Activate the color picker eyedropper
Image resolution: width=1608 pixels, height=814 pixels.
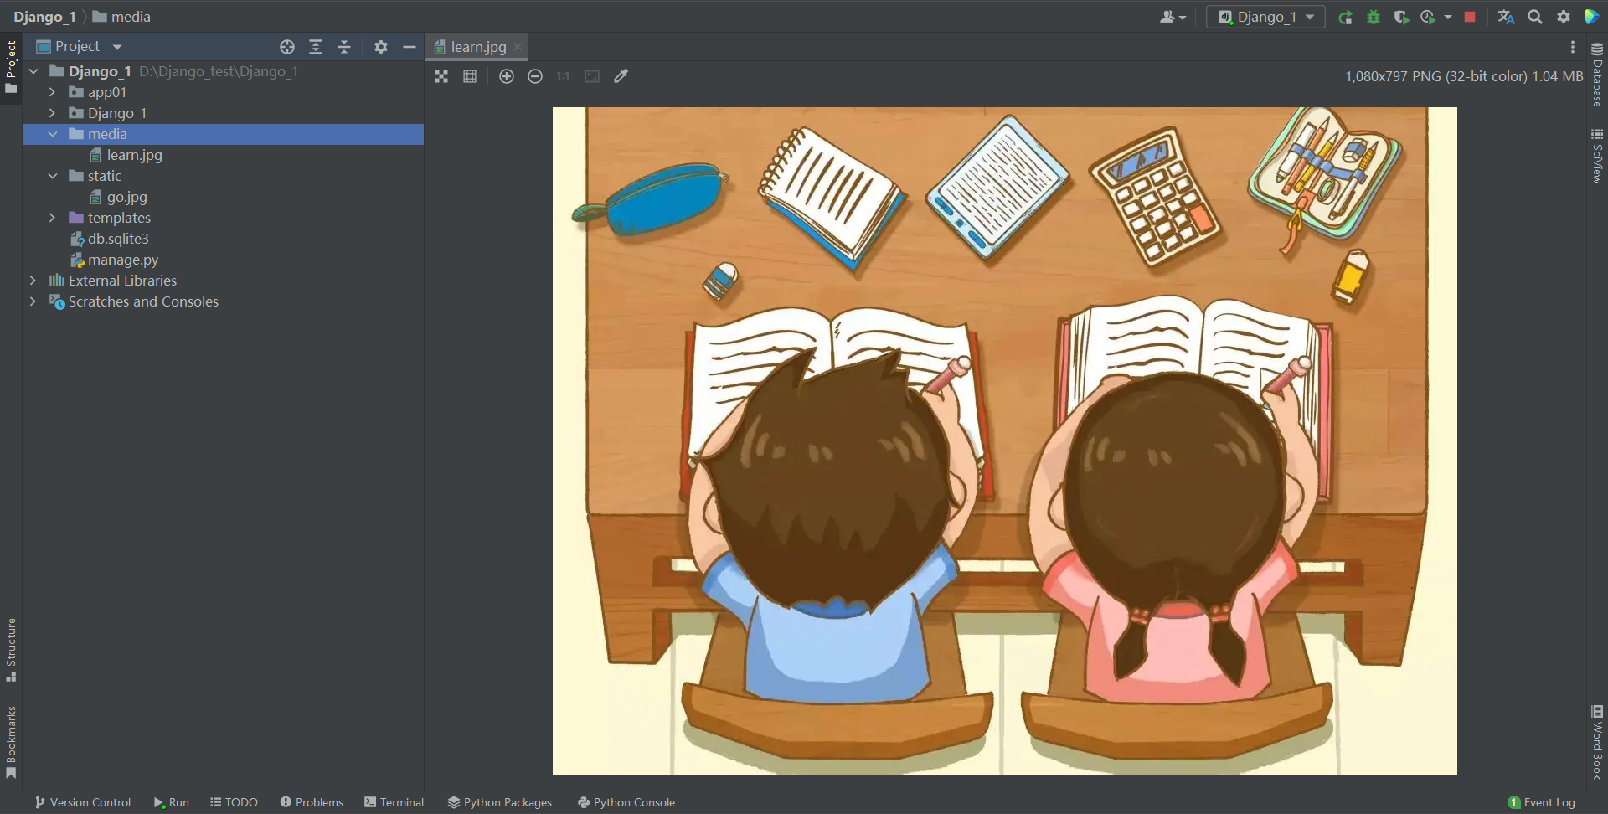coord(621,76)
